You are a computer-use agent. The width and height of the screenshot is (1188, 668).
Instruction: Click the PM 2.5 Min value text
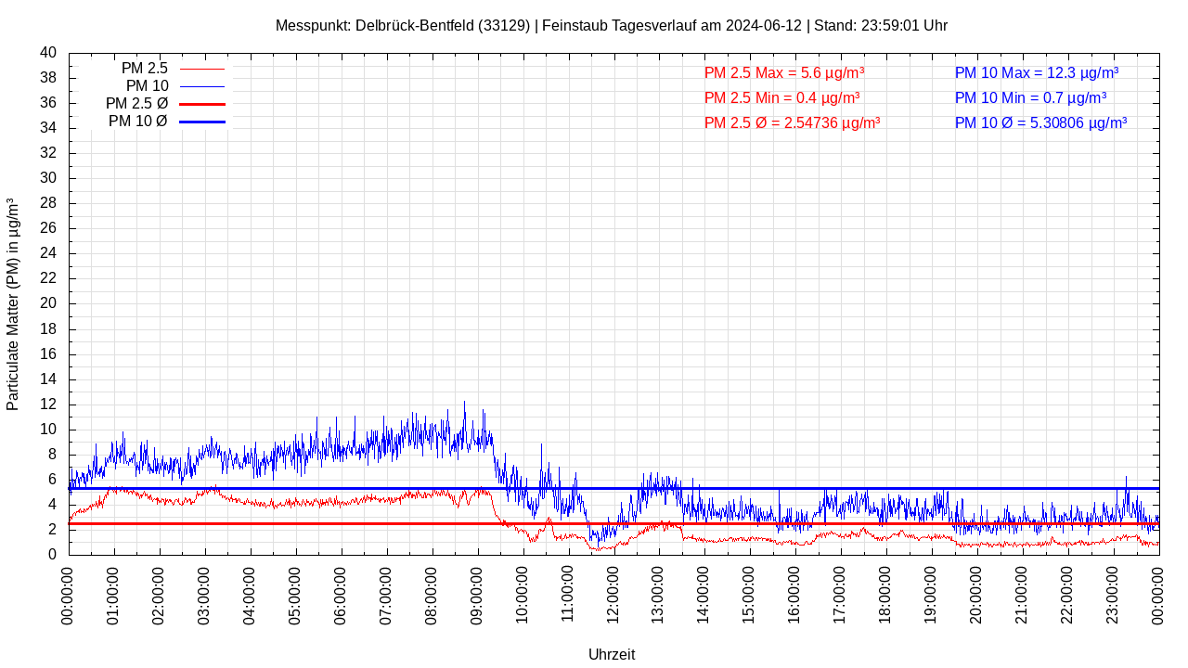click(781, 97)
